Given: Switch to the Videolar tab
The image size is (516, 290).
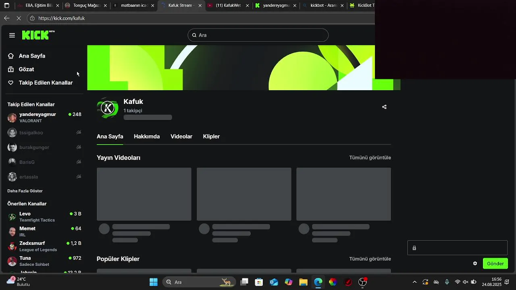Looking at the screenshot, I should (181, 137).
